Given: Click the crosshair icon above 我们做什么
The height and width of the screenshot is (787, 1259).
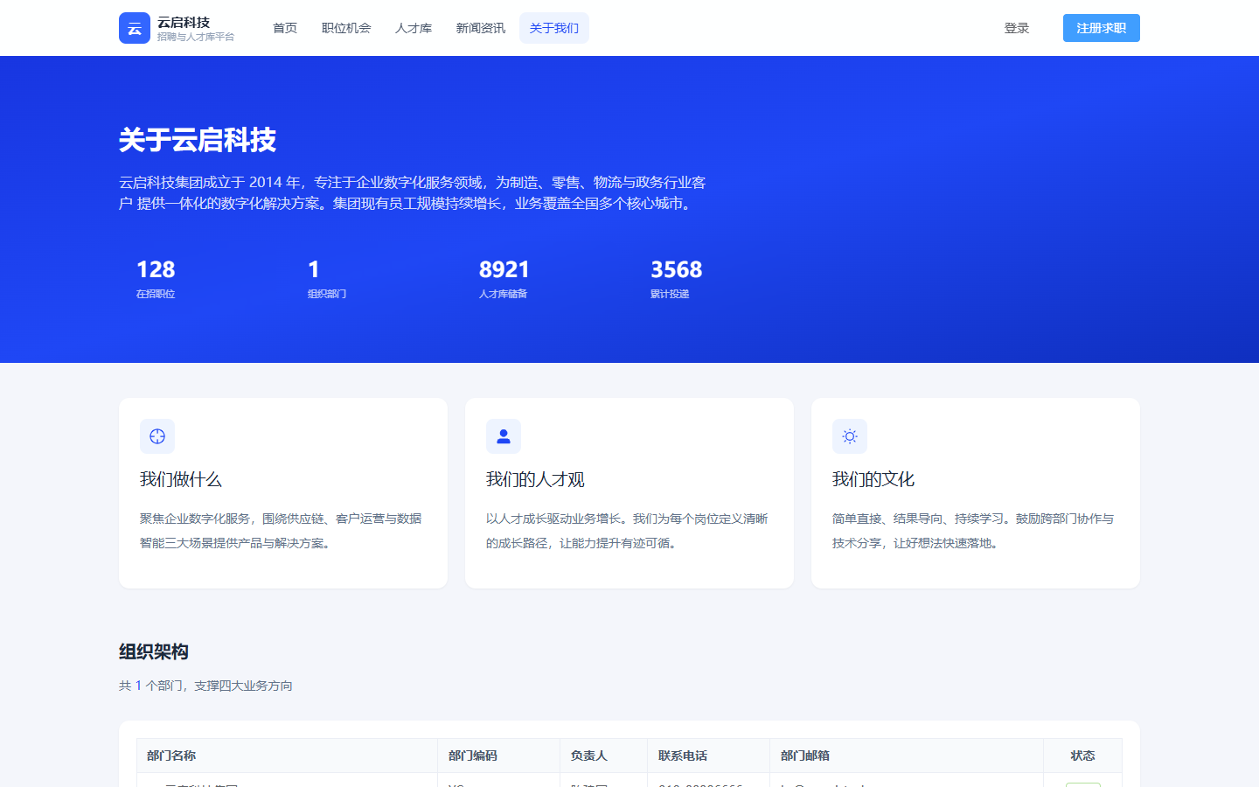Looking at the screenshot, I should coord(157,436).
